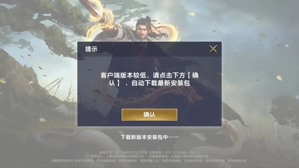The height and width of the screenshot is (168, 299).
Task: Close the dialog with the crossed-swords icon
Action: click(x=213, y=49)
